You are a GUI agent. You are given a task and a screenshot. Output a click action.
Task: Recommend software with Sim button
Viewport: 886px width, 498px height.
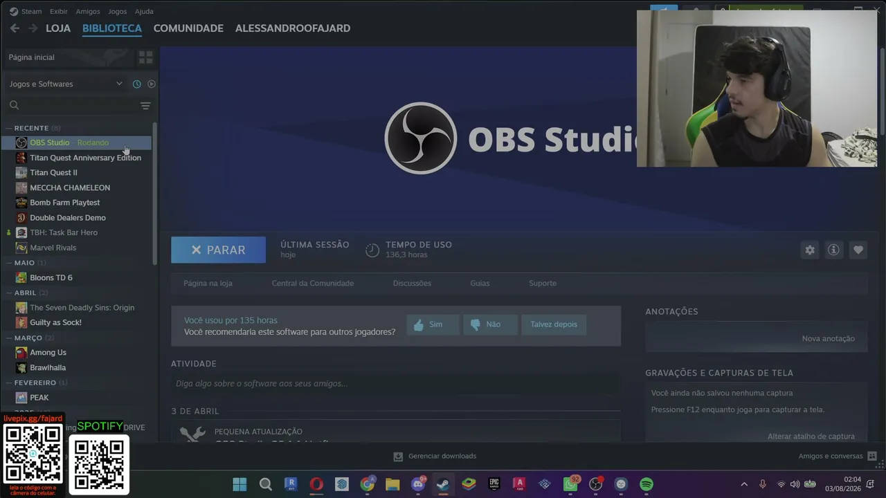coord(433,324)
